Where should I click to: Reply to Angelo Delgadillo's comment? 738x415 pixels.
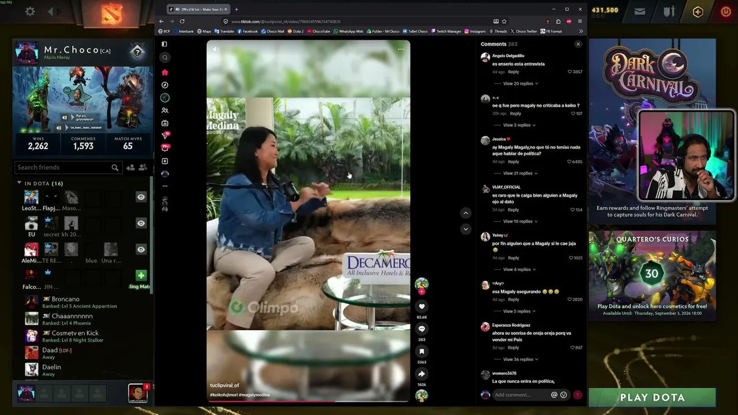(x=513, y=72)
